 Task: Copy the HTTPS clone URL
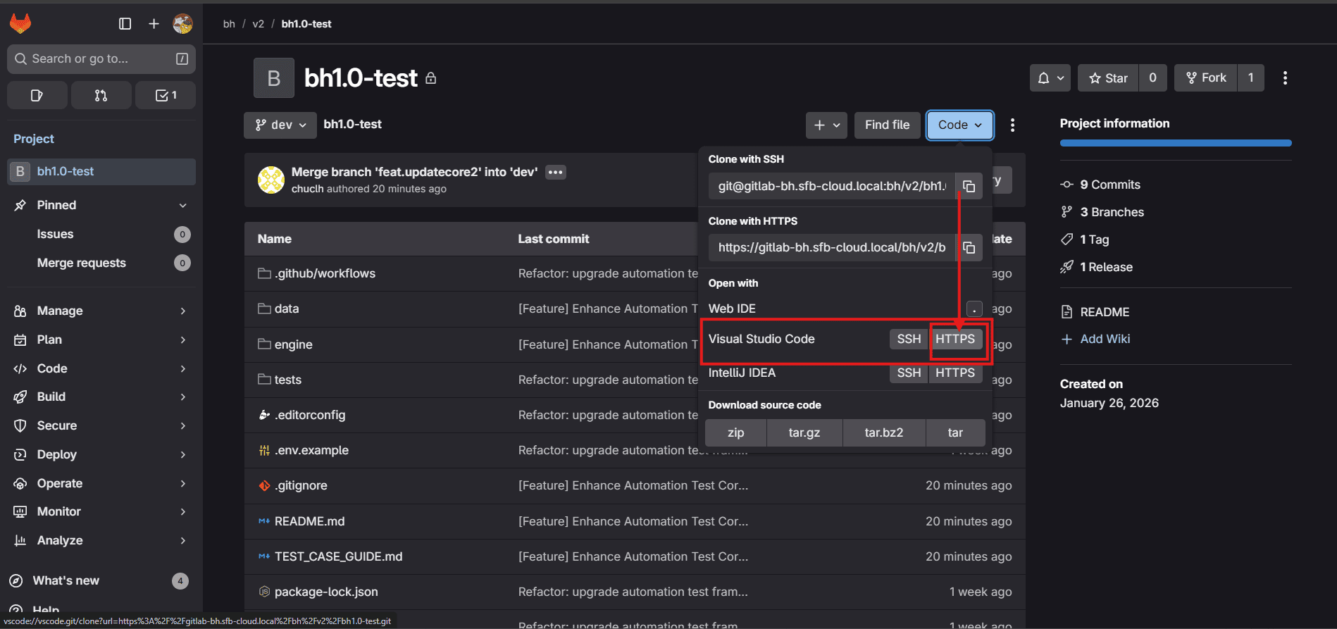point(969,247)
